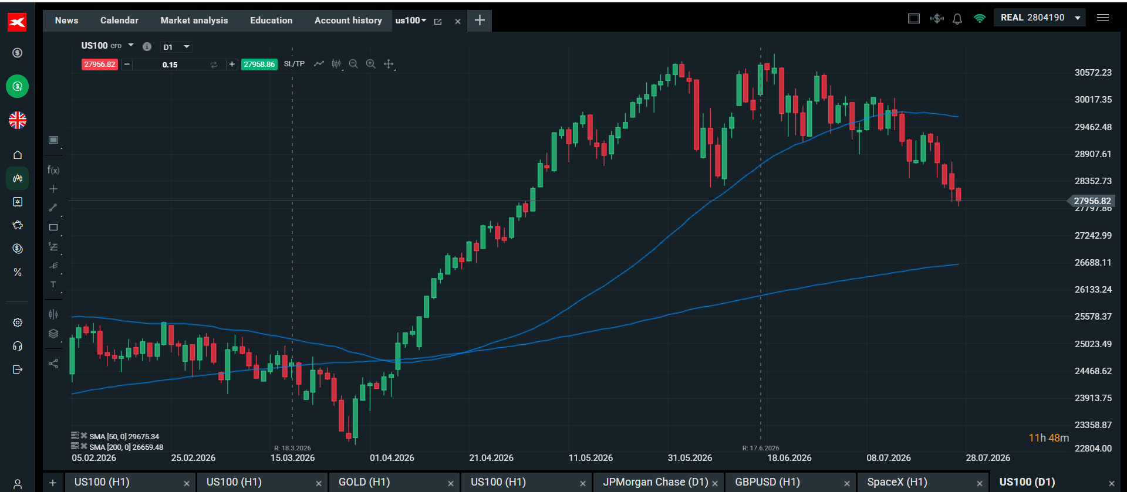Check the green wifi connection status icon
Image resolution: width=1127 pixels, height=492 pixels.
979,19
